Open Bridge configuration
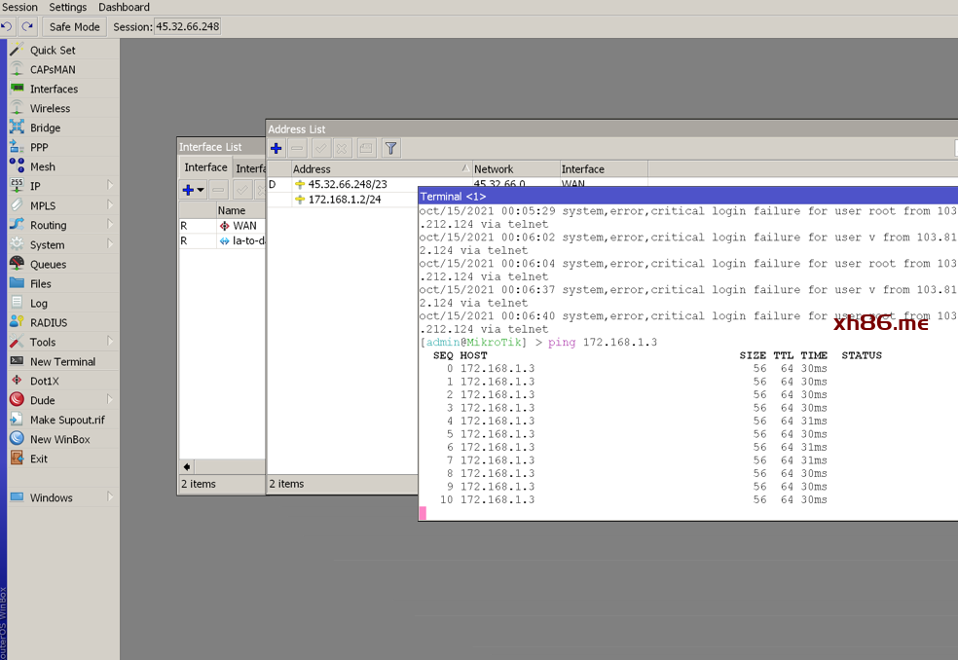Viewport: 958px width, 660px height. 45,128
